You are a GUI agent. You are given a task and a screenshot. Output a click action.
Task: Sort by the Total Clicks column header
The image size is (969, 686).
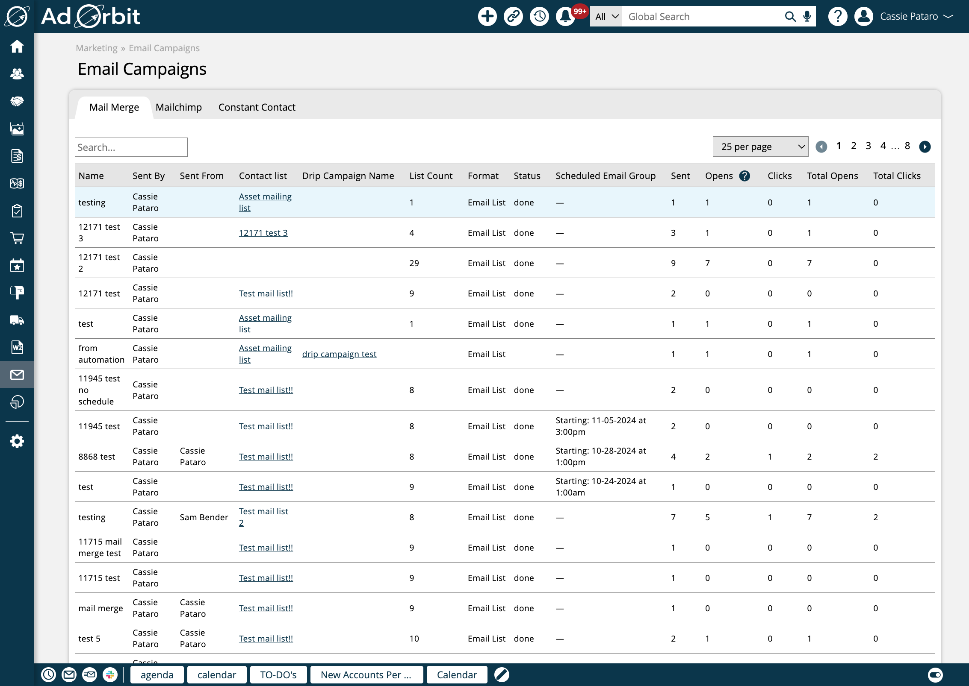(897, 176)
